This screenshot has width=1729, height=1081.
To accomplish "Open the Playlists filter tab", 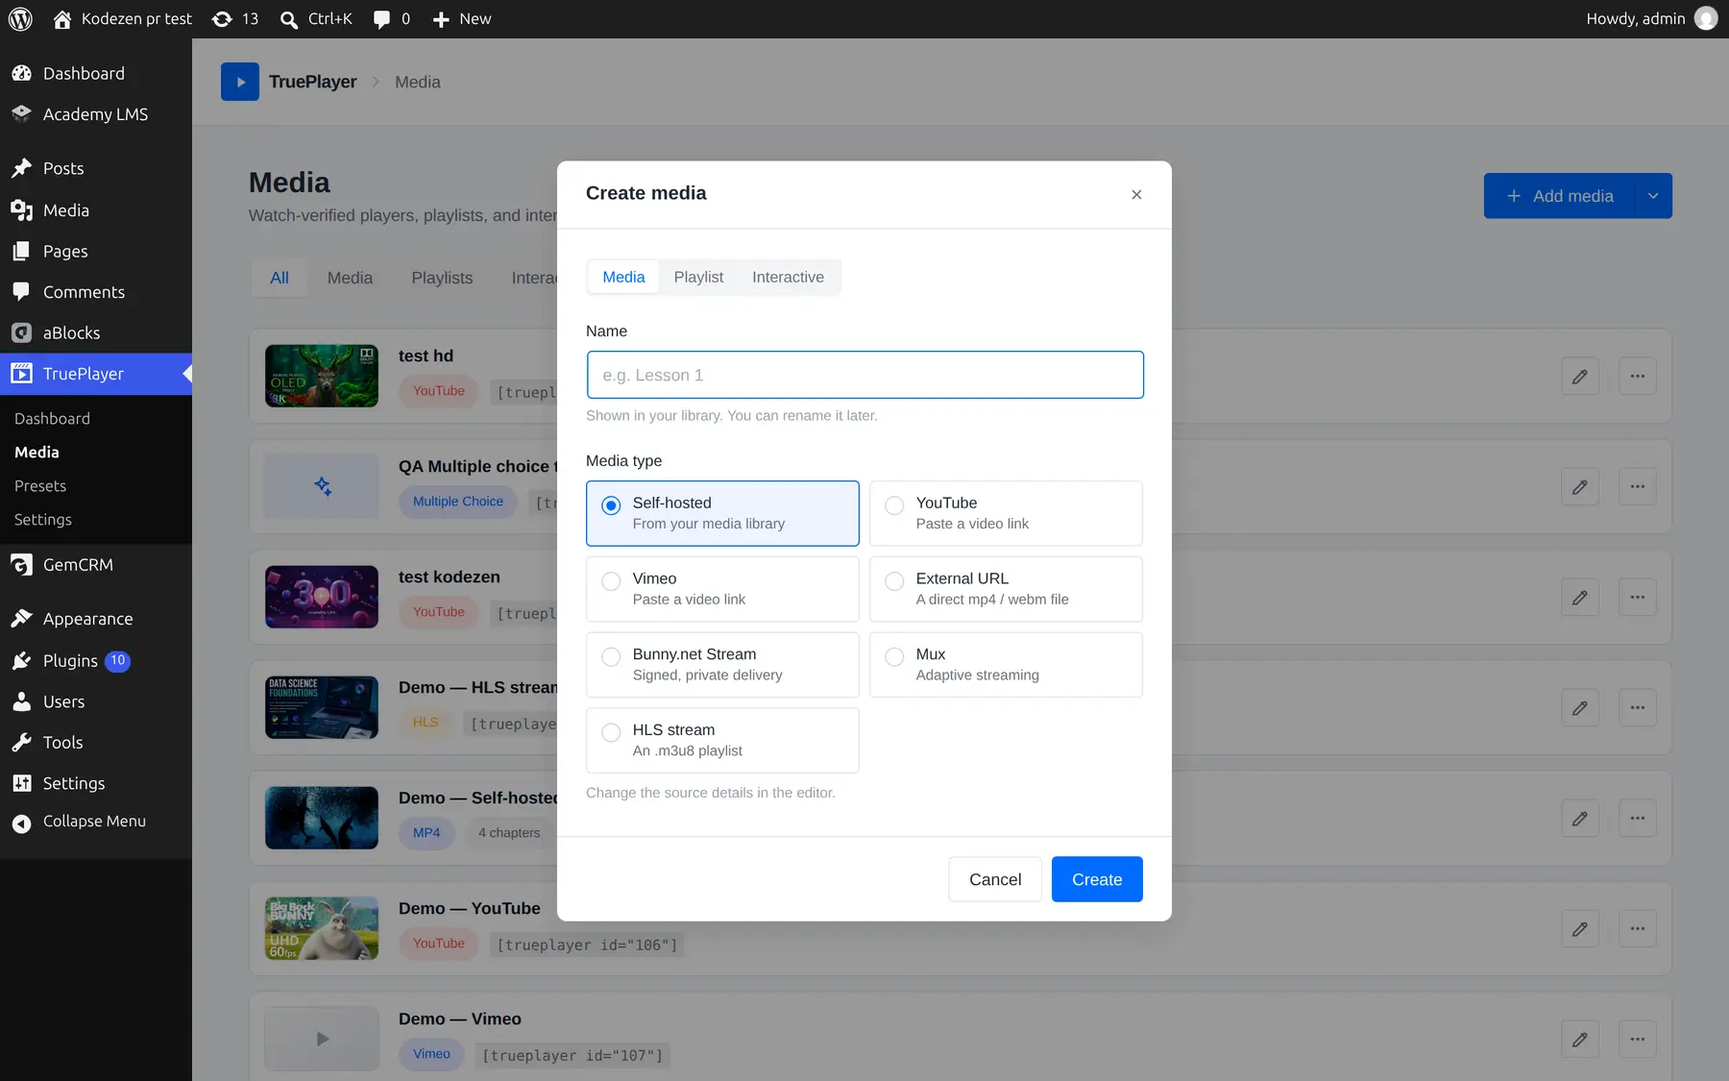I will point(442,278).
